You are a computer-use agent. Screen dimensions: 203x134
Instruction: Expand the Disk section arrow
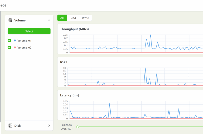(49, 126)
